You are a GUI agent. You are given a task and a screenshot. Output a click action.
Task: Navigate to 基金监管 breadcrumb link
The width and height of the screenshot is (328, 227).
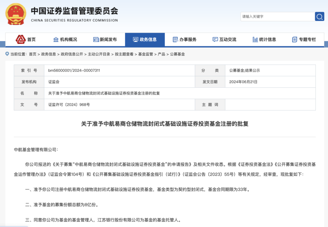click(x=145, y=54)
